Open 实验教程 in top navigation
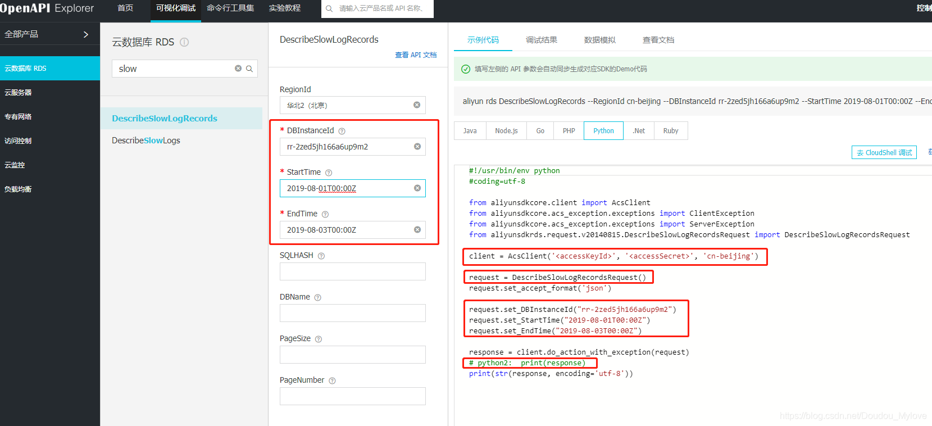This screenshot has width=932, height=426. [285, 8]
